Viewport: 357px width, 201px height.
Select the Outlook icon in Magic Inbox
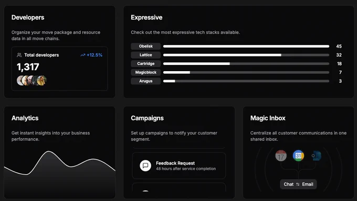coord(316,156)
